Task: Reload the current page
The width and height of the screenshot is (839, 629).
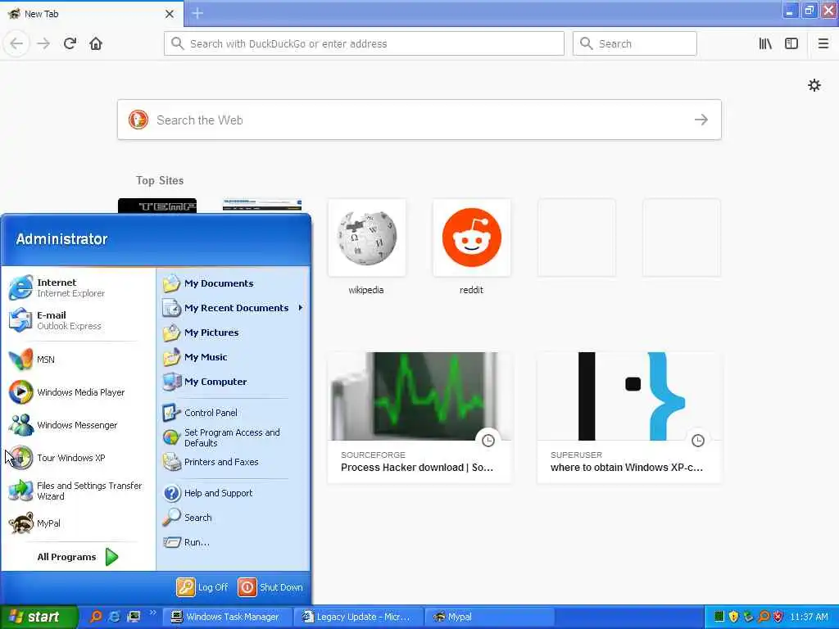Action: (70, 43)
